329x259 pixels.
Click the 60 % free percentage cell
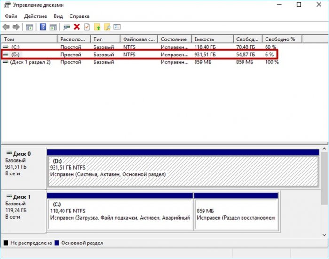coord(270,47)
